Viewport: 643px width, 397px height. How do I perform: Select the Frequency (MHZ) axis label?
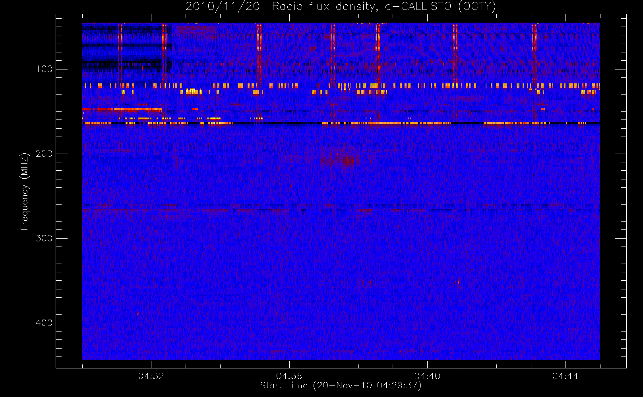pyautogui.click(x=25, y=191)
